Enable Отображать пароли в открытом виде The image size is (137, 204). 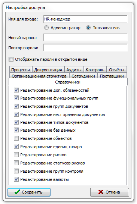11,59
